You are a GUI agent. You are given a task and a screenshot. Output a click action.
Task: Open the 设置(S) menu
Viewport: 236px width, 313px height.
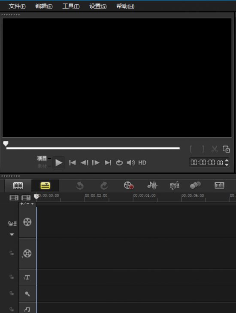point(98,6)
